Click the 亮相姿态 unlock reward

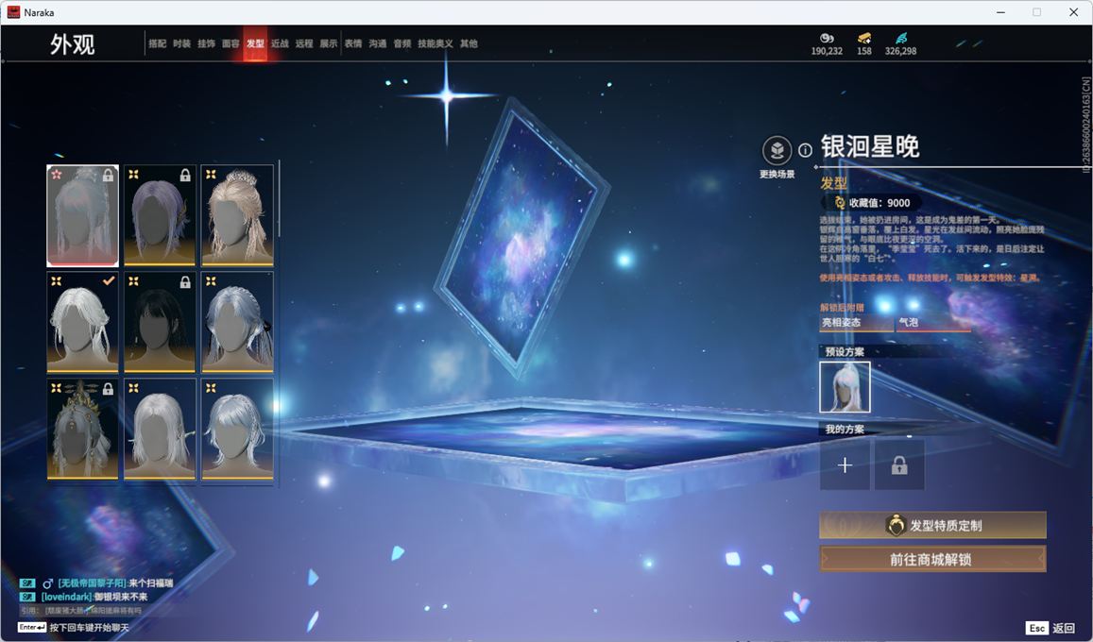(x=856, y=323)
